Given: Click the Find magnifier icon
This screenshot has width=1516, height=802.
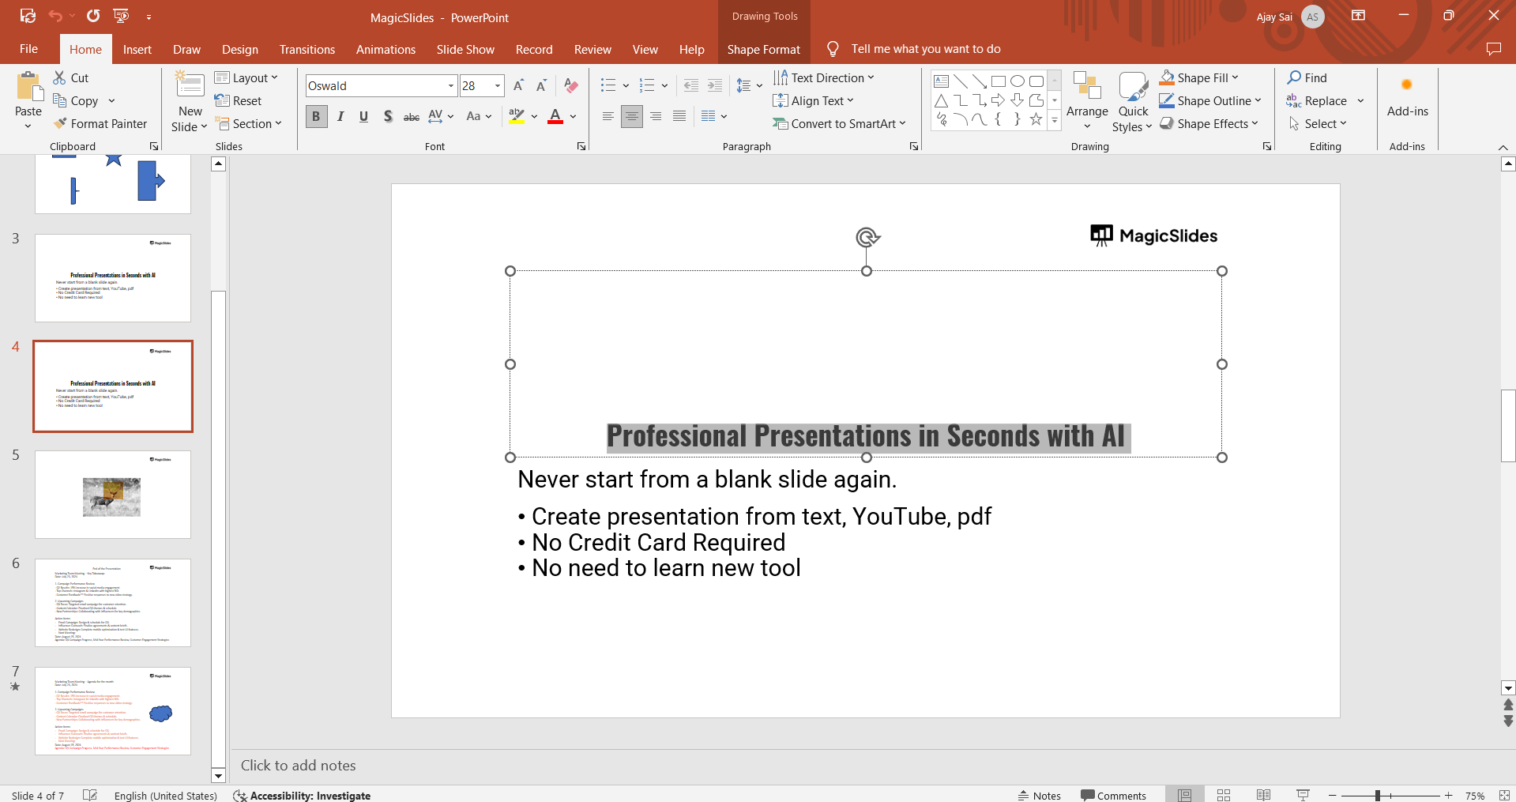Looking at the screenshot, I should point(1294,77).
